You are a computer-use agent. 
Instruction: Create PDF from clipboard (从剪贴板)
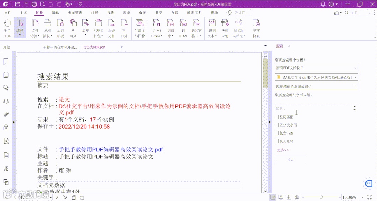click(60, 28)
